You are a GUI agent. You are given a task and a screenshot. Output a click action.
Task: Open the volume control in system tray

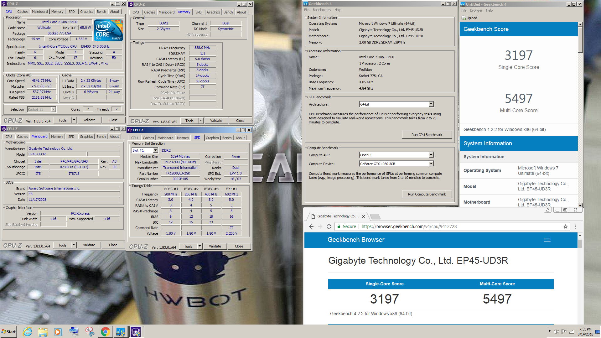[557, 332]
